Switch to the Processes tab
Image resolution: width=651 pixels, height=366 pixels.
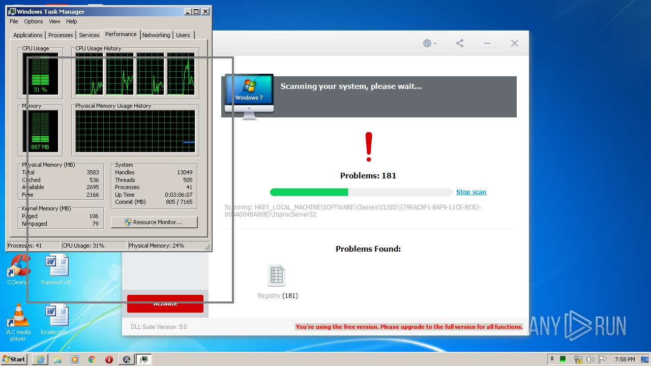(x=61, y=35)
